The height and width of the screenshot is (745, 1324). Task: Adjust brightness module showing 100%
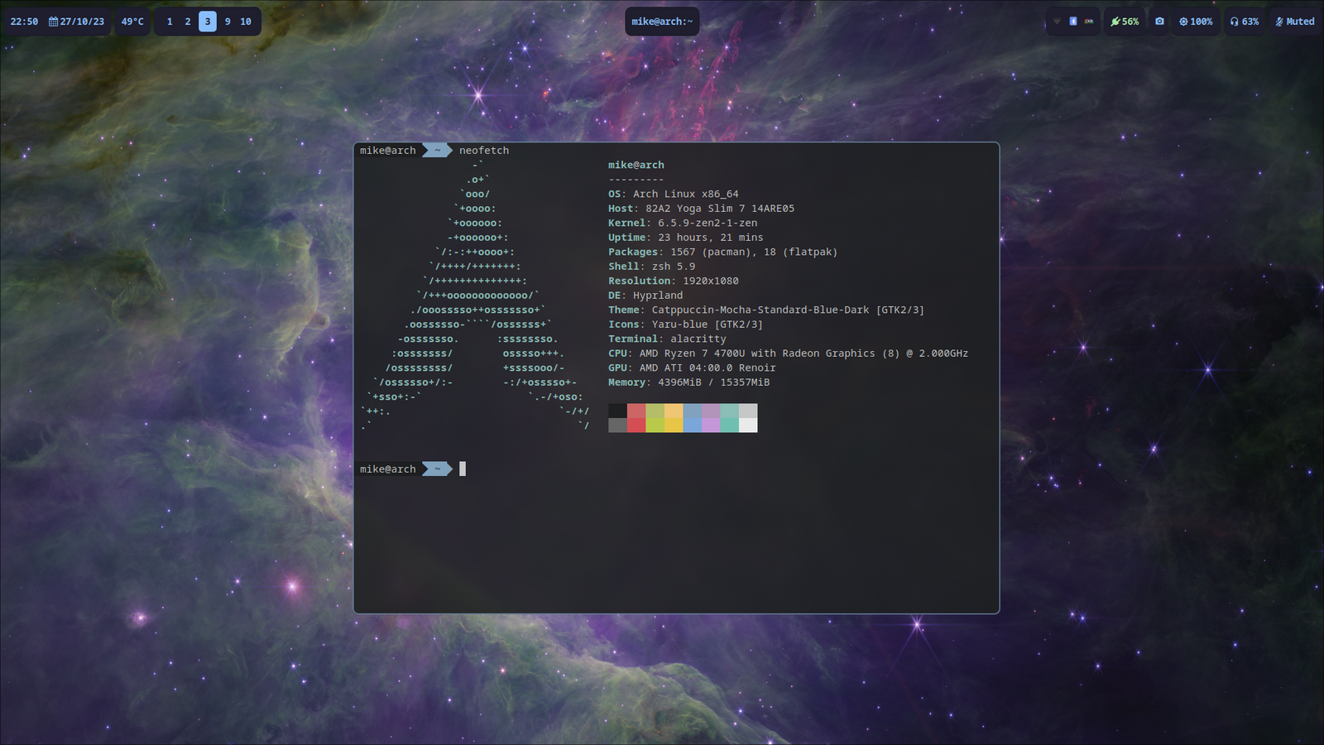[1196, 22]
